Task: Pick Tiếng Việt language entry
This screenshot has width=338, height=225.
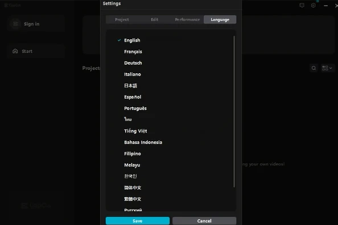Action: 135,131
